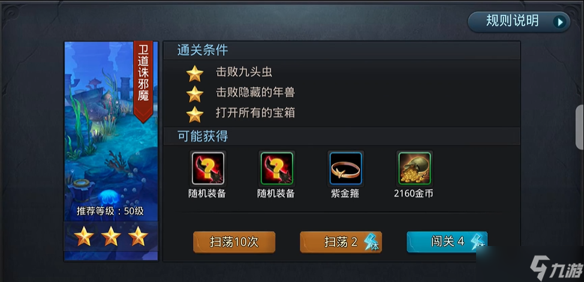Click the star beside 击败九头虫

click(x=195, y=73)
